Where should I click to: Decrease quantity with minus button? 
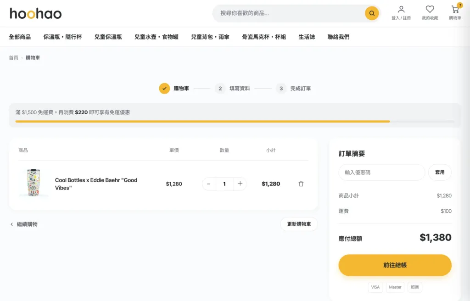(x=209, y=184)
